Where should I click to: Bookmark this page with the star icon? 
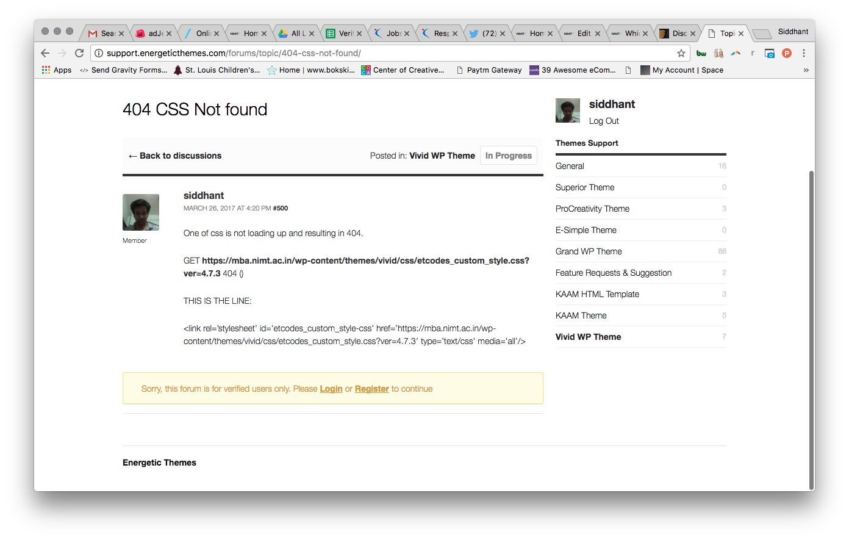[x=681, y=53]
